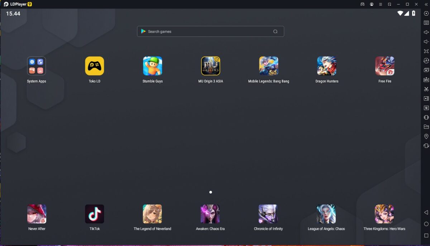Click the magnifier search icon
Image resolution: width=430 pixels, height=246 pixels.
coord(275,32)
